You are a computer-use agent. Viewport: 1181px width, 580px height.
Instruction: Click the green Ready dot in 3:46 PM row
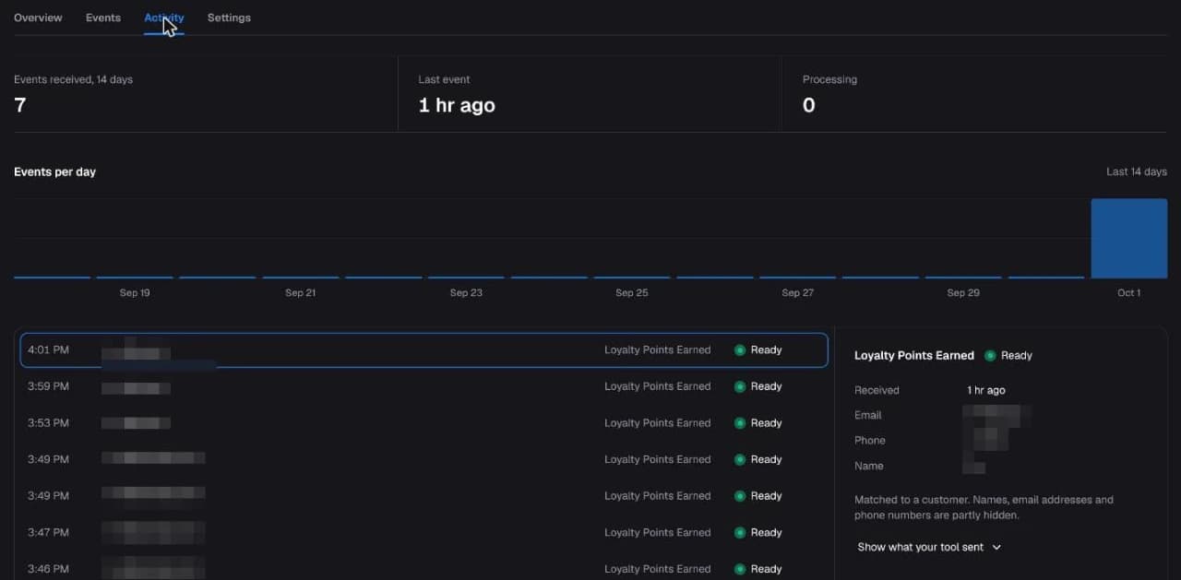[x=740, y=569]
